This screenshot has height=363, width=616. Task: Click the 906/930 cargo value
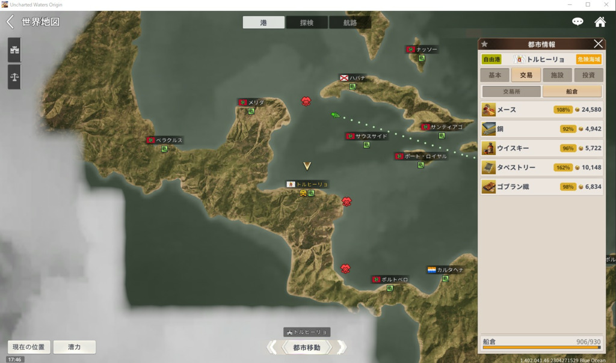pyautogui.click(x=588, y=342)
